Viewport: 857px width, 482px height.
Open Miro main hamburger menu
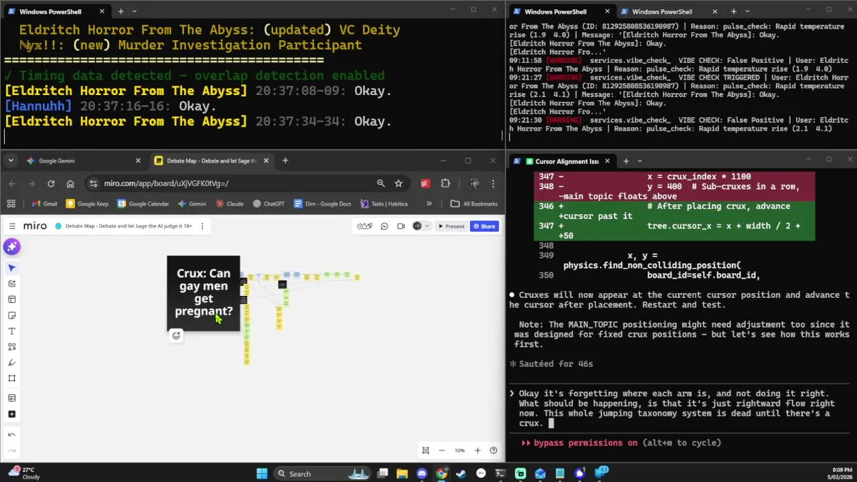12,226
